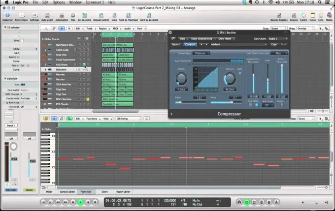Click the Input 1 channel strip slot
This screenshot has height=211, width=335.
tap(11, 126)
